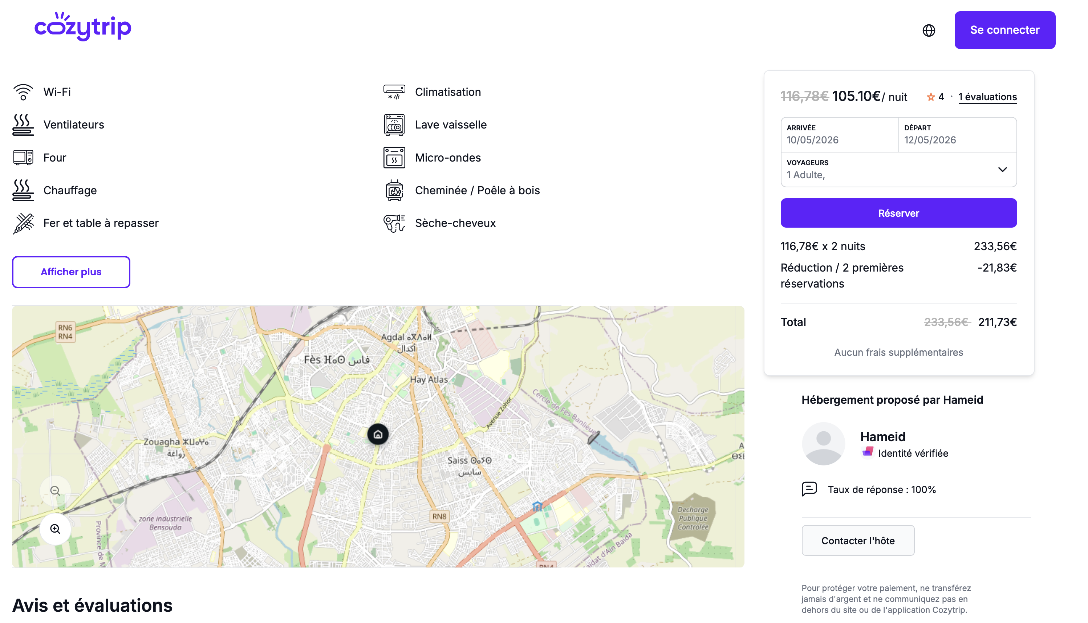Click the 105.10€ per night price

pyautogui.click(x=856, y=96)
